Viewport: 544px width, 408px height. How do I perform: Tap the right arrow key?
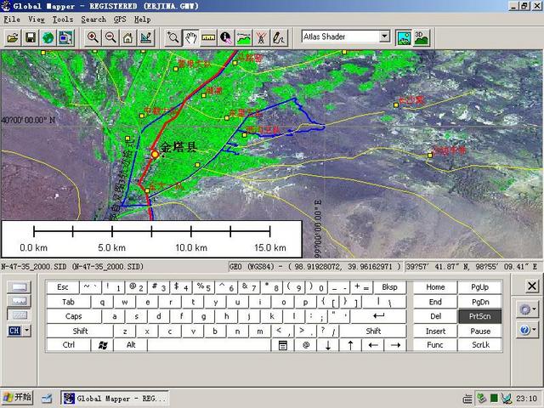pos(395,345)
